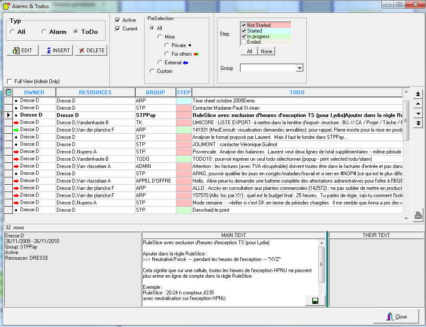Click the GROUP column header
Image resolution: width=426 pixels, height=327 pixels.
point(155,92)
